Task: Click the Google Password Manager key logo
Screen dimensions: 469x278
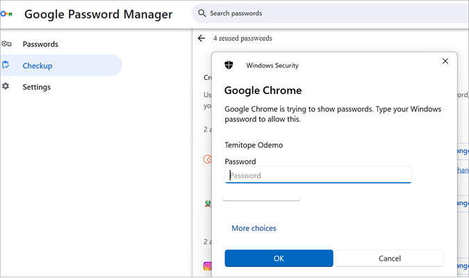Action: click(6, 14)
